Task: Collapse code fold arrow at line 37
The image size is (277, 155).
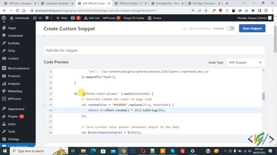Action: 45,94
